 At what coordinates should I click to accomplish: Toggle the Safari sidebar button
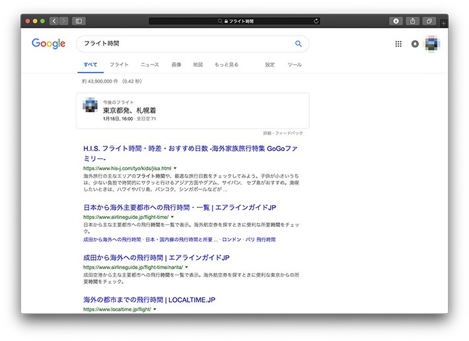click(x=79, y=21)
